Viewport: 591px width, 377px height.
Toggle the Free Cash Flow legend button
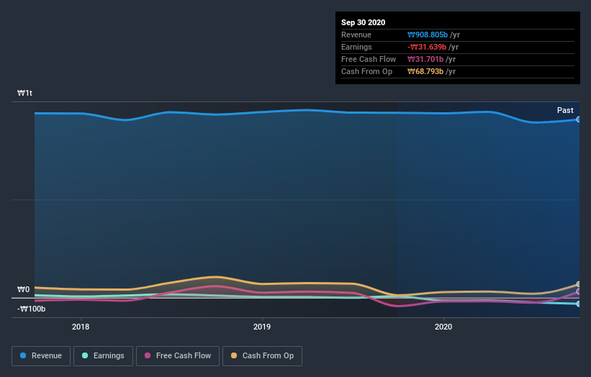[178, 356]
